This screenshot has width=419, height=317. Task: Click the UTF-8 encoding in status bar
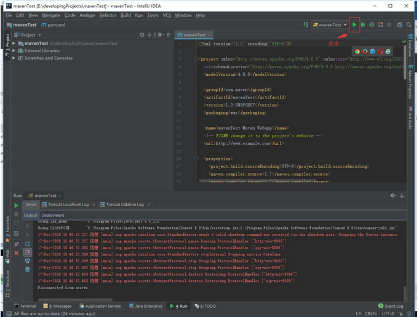(x=388, y=313)
